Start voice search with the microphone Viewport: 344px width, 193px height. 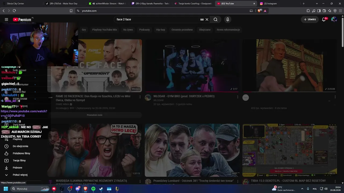point(228,20)
